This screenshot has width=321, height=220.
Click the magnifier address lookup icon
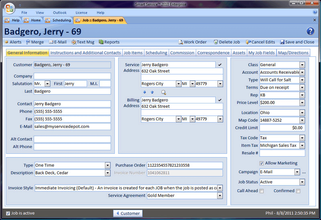pos(164,93)
